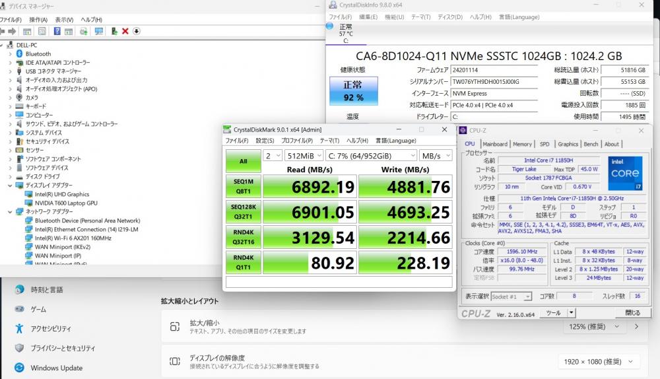Go back in Device Manager toolbar

tap(2, 31)
